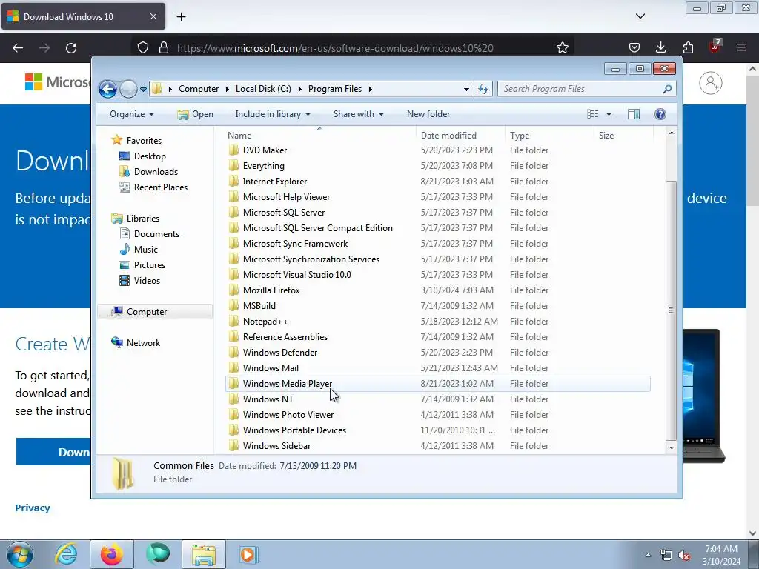Select the Notepad++ folder
This screenshot has width=759, height=569.
[x=265, y=322]
